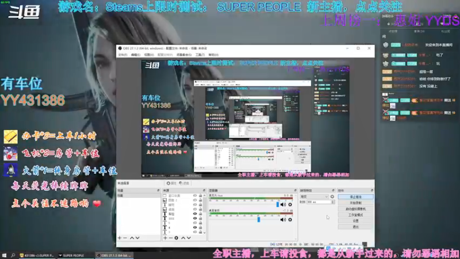Undock the scenes panel via popout icon
Image resolution: width=460 pixels, height=259 pixels.
click(158, 191)
